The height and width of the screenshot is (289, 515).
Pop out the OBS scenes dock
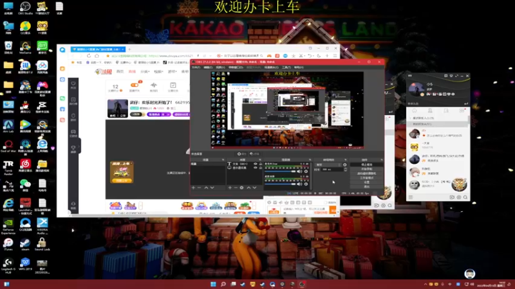pyautogui.click(x=223, y=160)
